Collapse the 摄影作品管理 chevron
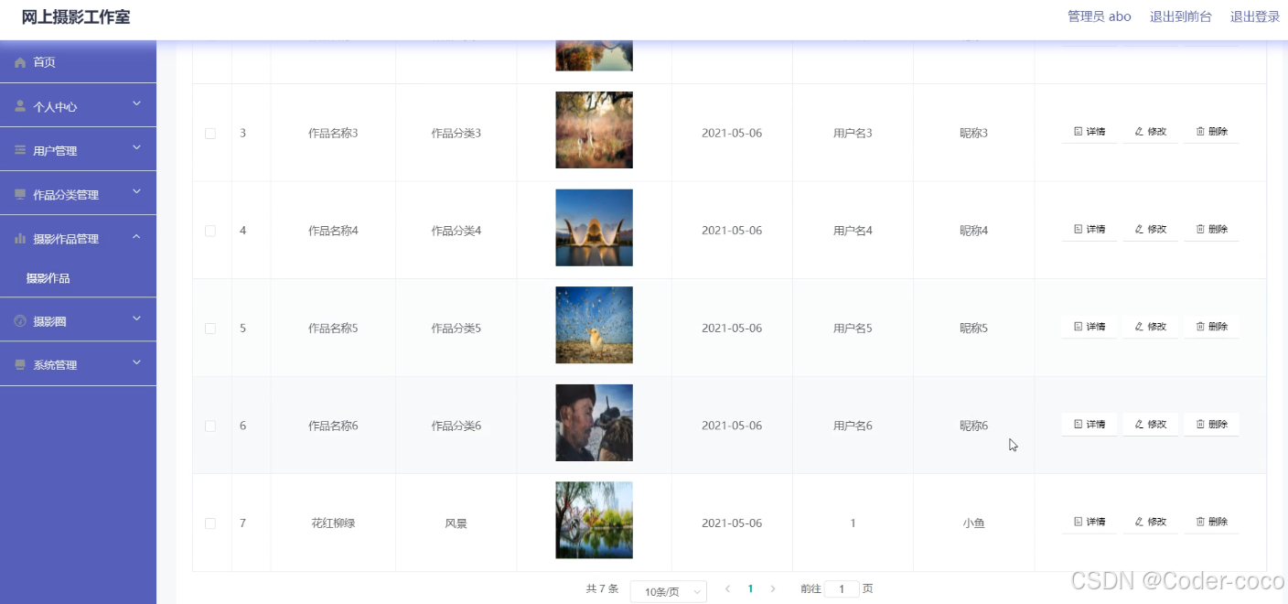Image resolution: width=1288 pixels, height=604 pixels. tap(136, 237)
